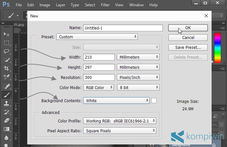Click the Resolution field 300
The width and height of the screenshot is (227, 147).
(99, 77)
